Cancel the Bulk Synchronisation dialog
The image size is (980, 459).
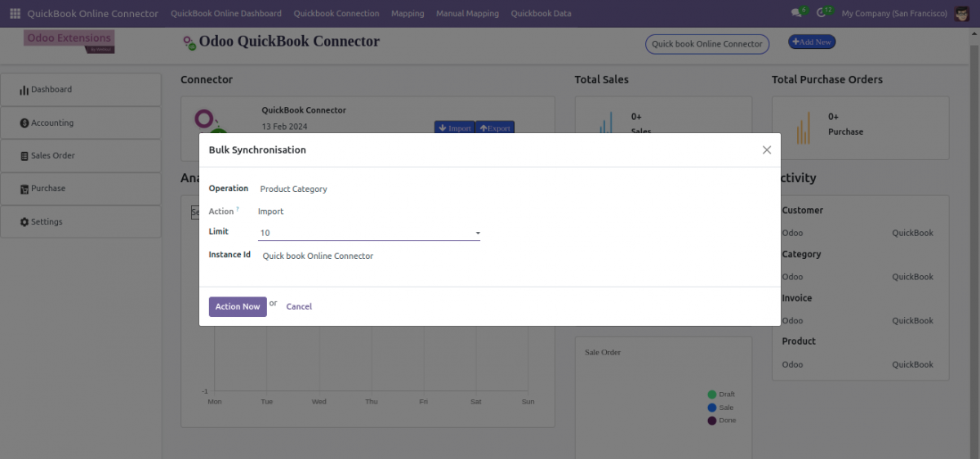(x=299, y=306)
